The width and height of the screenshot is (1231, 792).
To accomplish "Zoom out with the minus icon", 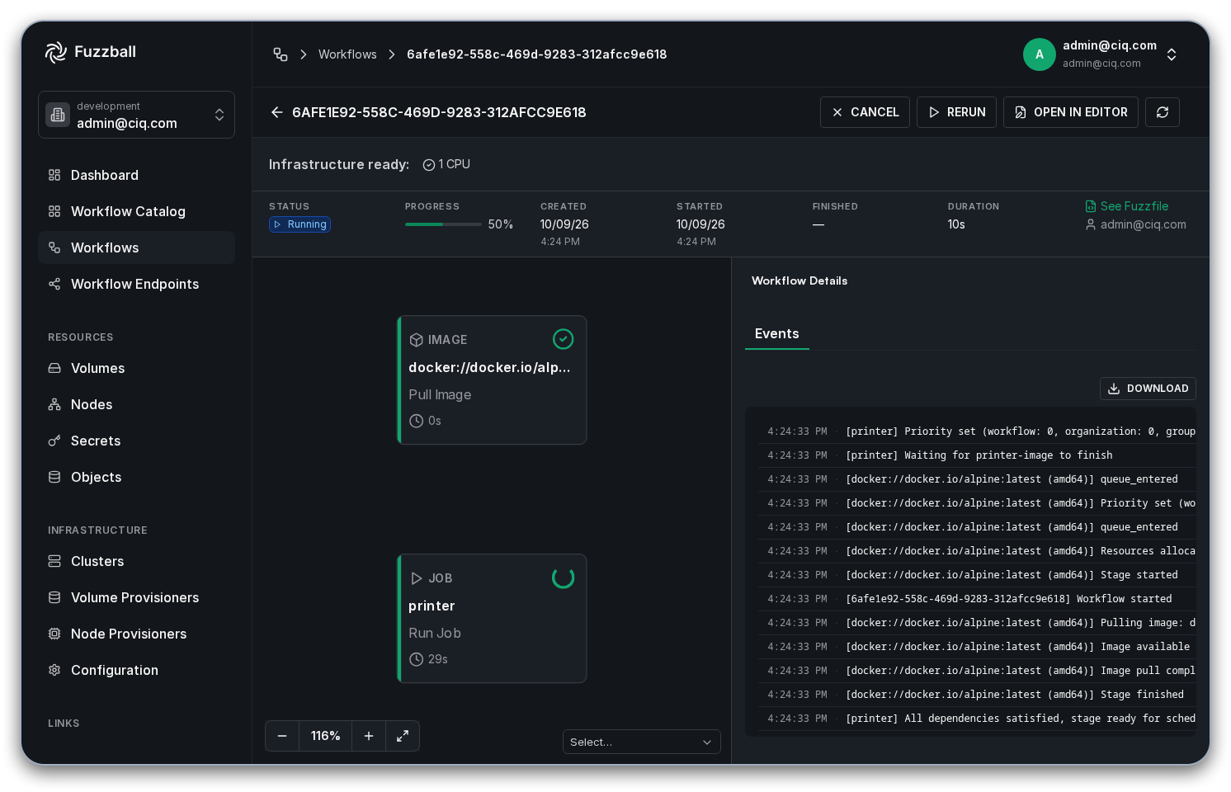I will tap(282, 736).
